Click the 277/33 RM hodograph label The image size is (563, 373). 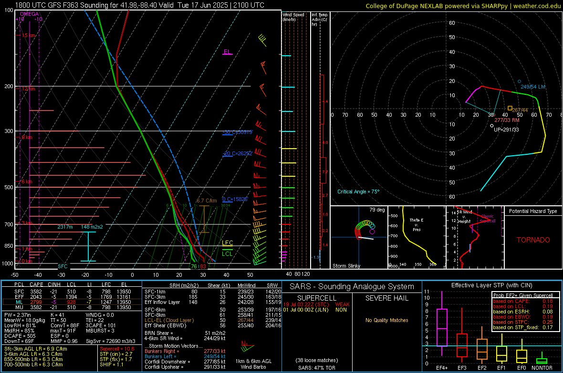pos(507,120)
